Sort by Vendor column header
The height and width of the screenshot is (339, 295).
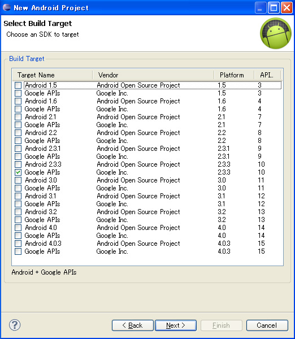(153, 75)
